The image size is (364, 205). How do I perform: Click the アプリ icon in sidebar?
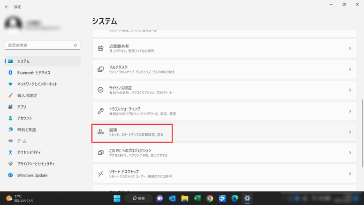[x=11, y=107]
